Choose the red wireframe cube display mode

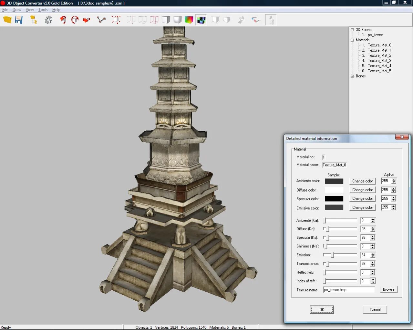pyautogui.click(x=154, y=20)
